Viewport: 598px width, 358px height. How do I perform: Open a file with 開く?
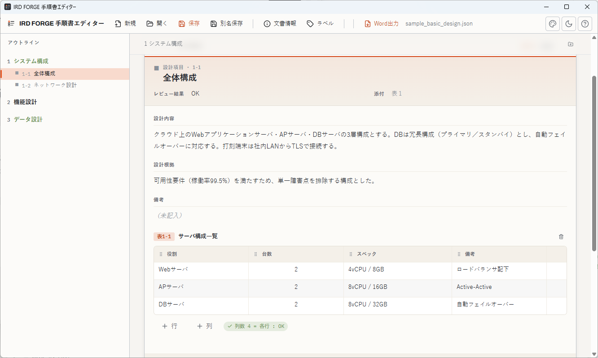click(x=157, y=23)
